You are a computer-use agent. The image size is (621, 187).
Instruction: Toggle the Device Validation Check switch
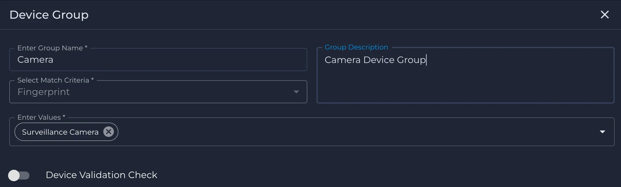pos(19,175)
